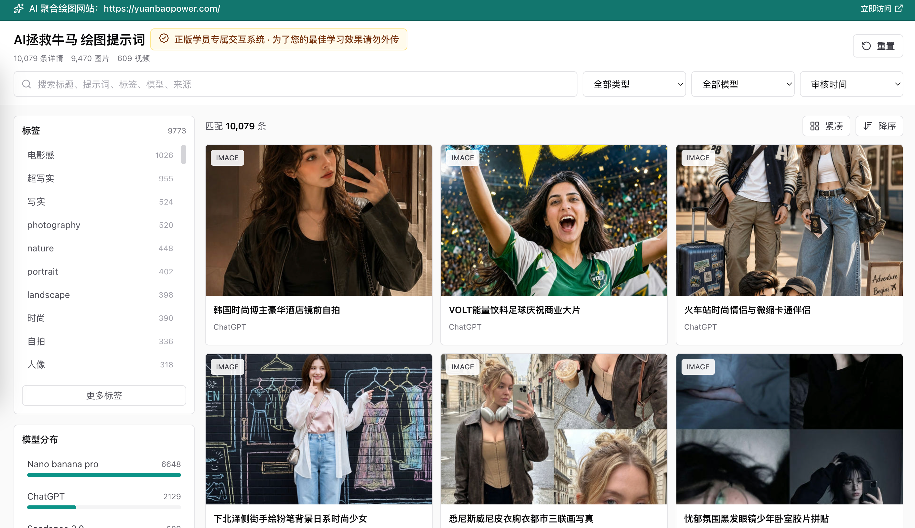
Task: Filter by the photography tag
Action: (100, 225)
